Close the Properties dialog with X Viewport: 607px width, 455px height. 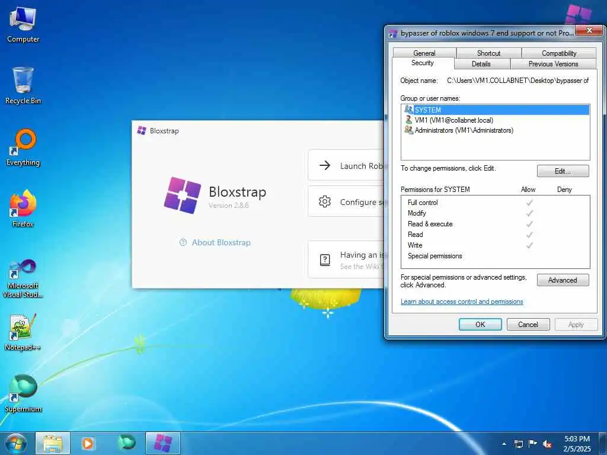589,30
